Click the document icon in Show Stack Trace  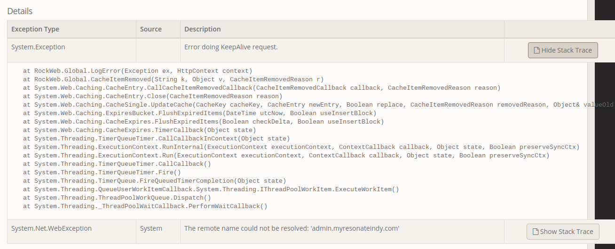tap(535, 232)
